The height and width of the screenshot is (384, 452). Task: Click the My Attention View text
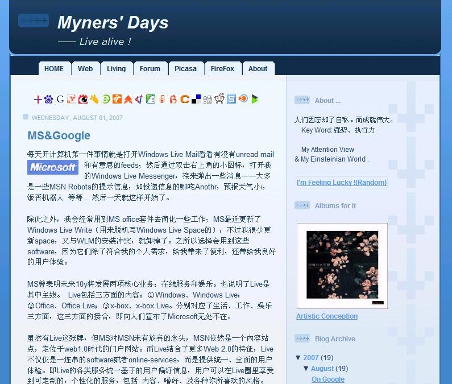327,150
